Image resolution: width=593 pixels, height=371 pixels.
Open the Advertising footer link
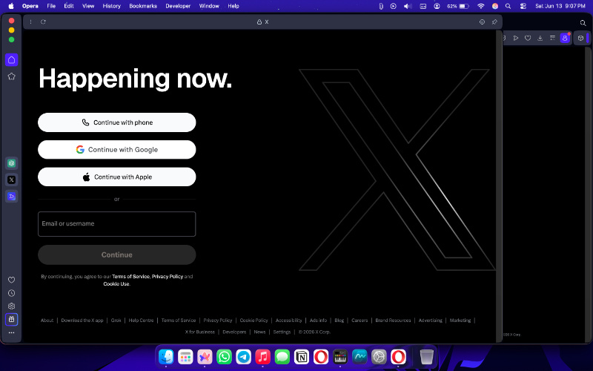[430, 321]
